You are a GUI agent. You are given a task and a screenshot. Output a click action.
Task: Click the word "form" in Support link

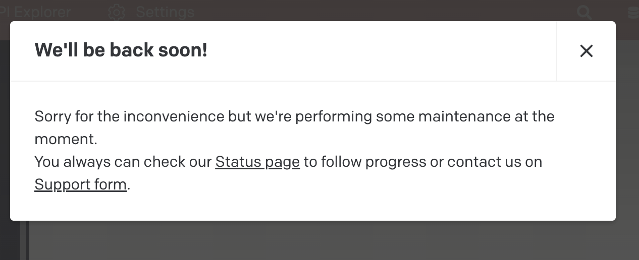pos(111,184)
